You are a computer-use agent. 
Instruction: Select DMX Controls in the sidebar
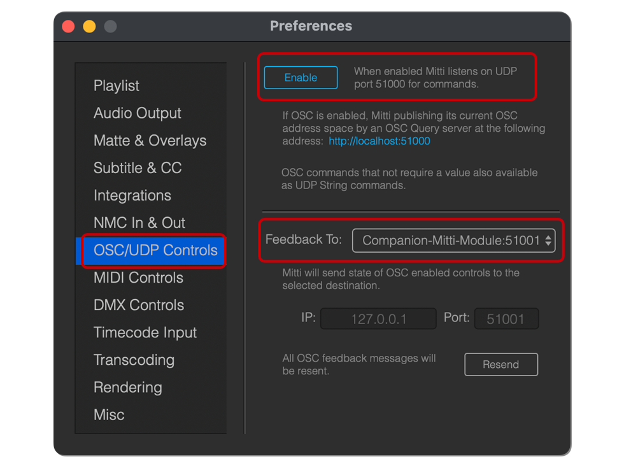click(x=139, y=305)
